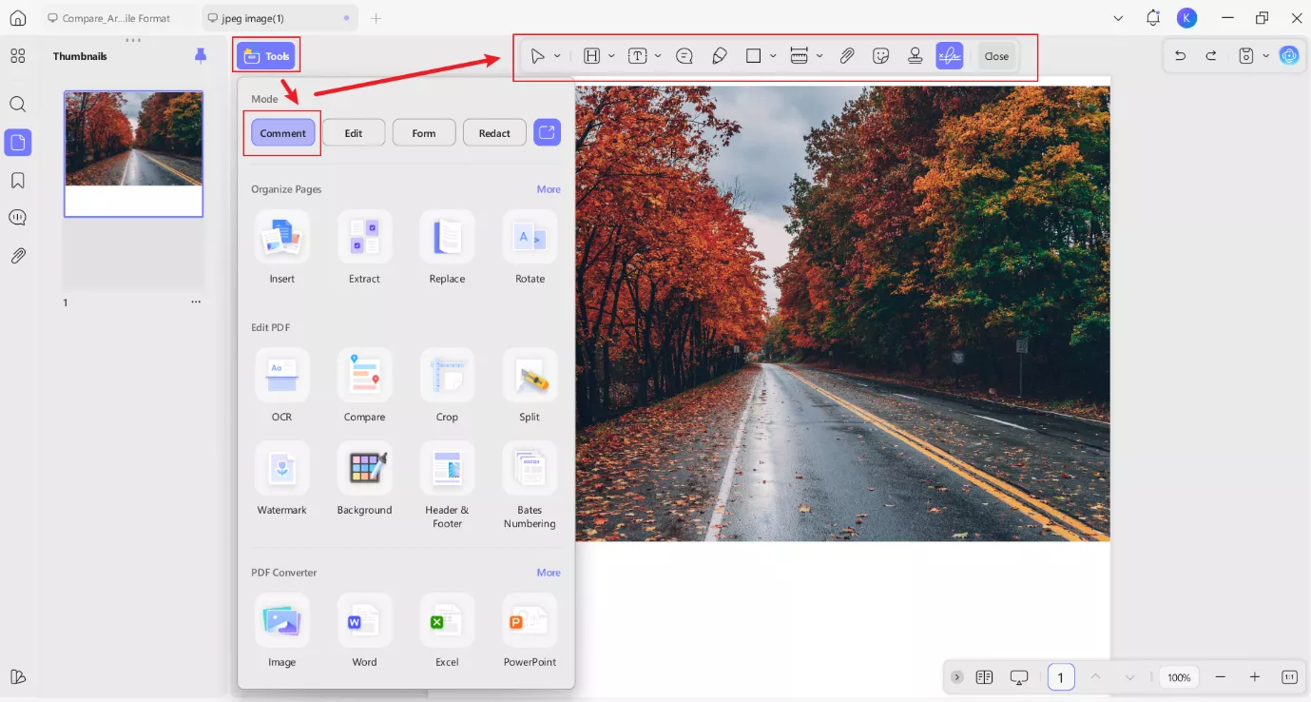Choose the stamp tool in toolbar
This screenshot has height=702, width=1311.
(915, 56)
